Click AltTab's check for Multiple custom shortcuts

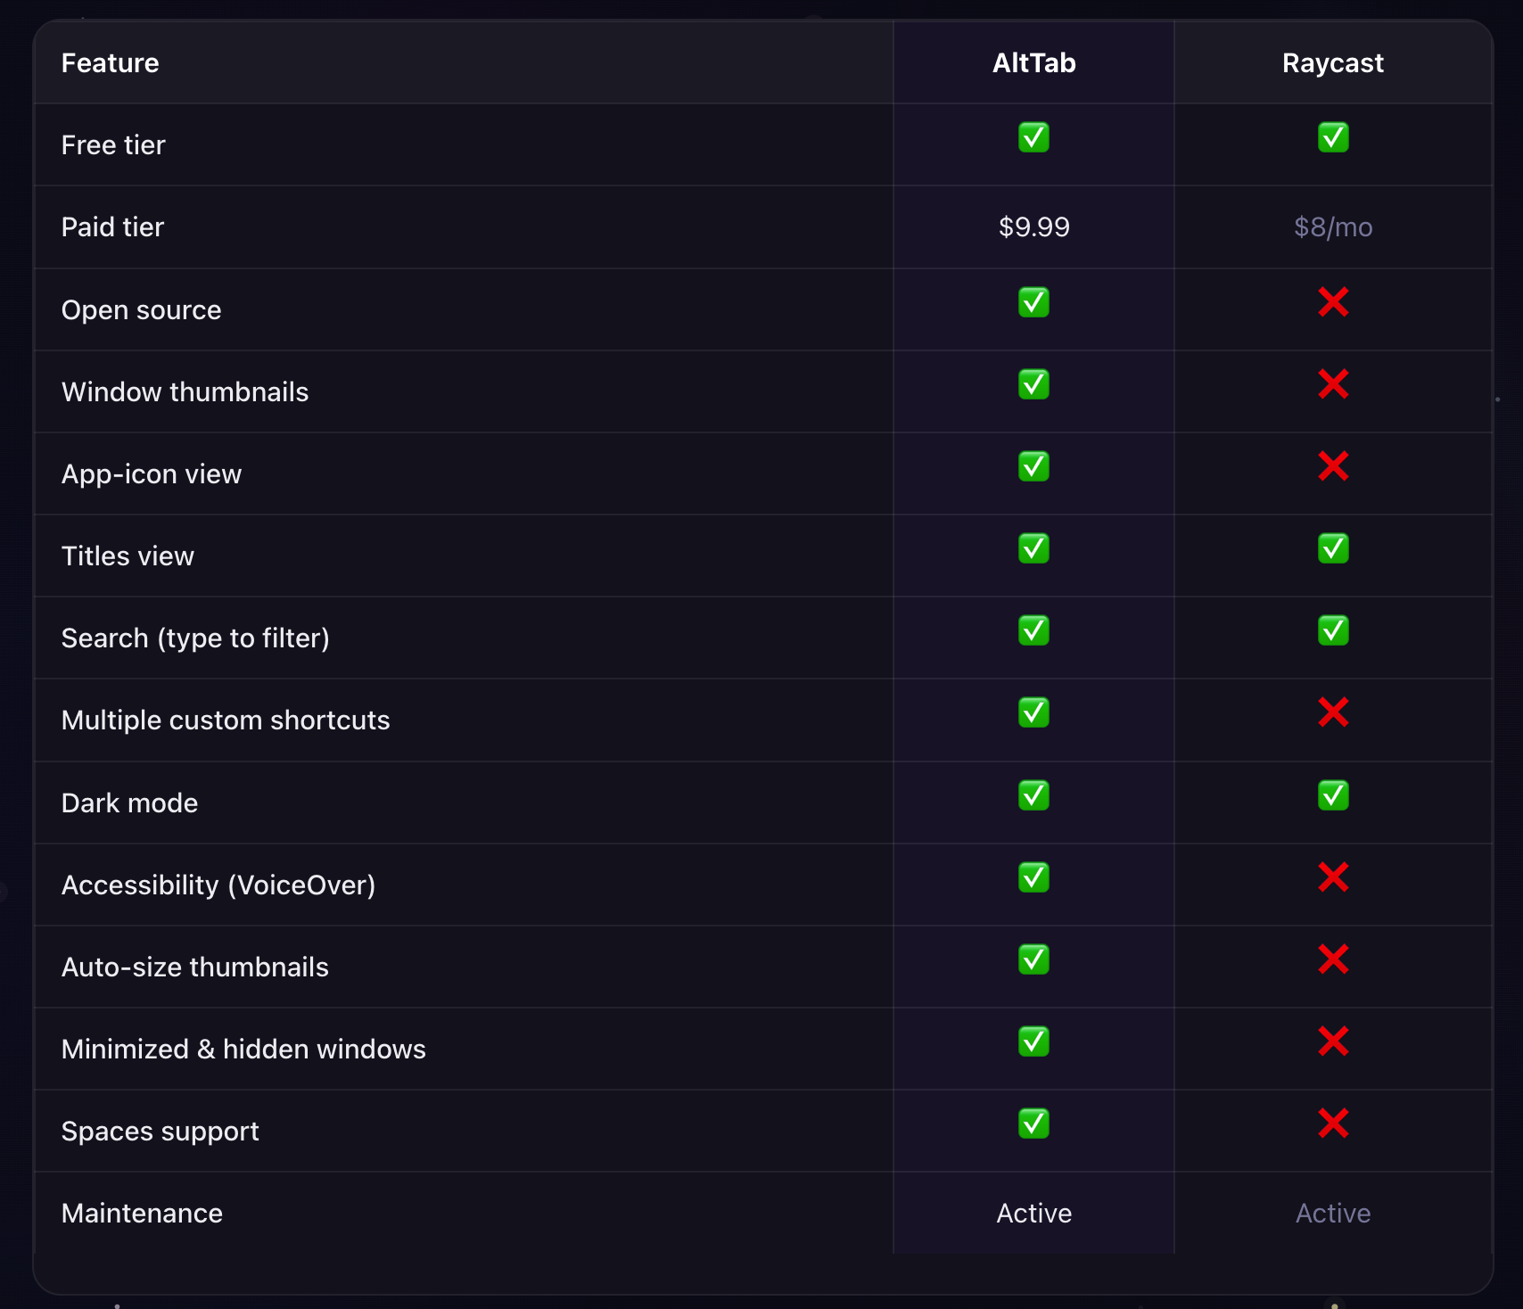tap(1033, 712)
